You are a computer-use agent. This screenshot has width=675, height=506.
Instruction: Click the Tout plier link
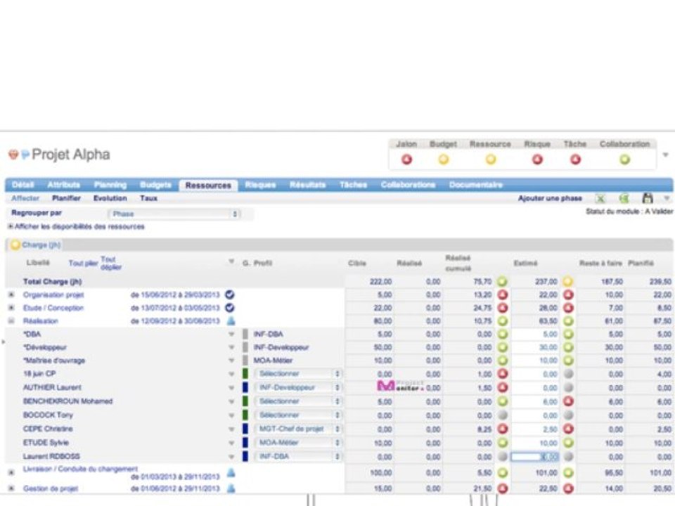pyautogui.click(x=83, y=264)
